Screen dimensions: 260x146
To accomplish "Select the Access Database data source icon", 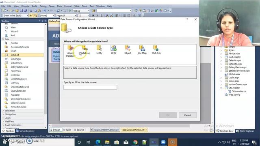I will point(71,51).
